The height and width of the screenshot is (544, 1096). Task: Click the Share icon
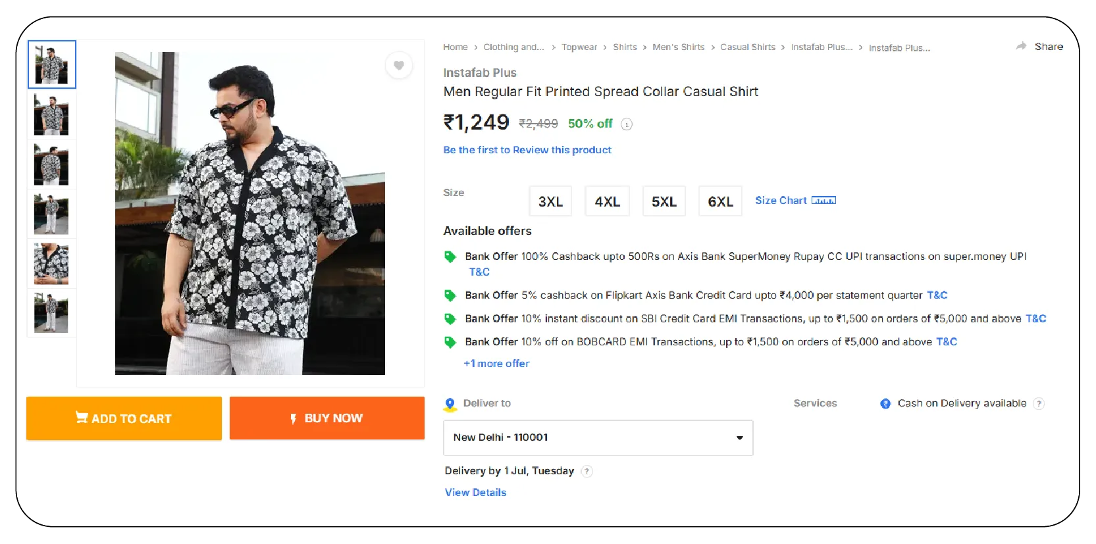click(x=1021, y=46)
